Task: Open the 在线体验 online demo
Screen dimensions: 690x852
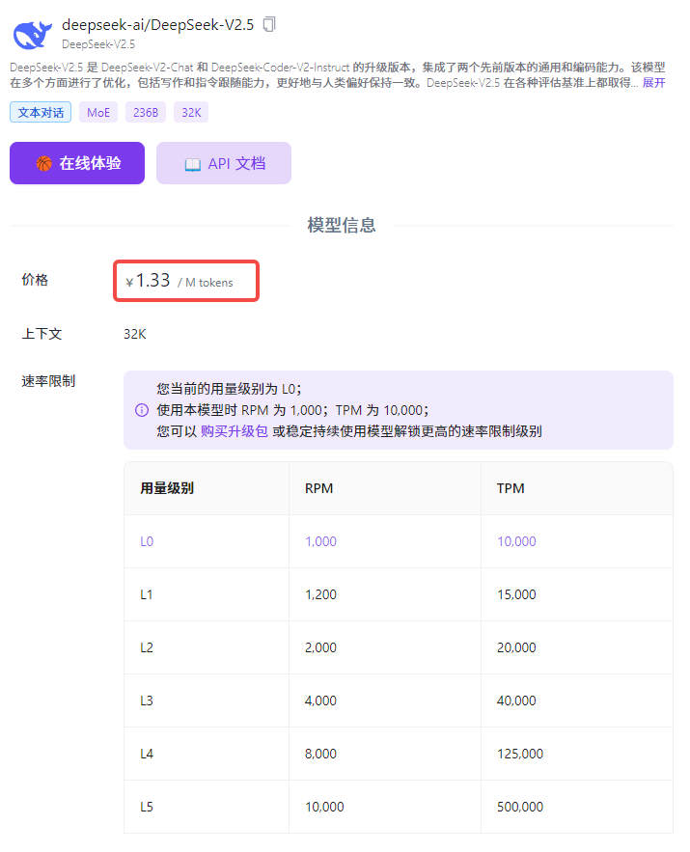Action: coord(77,163)
